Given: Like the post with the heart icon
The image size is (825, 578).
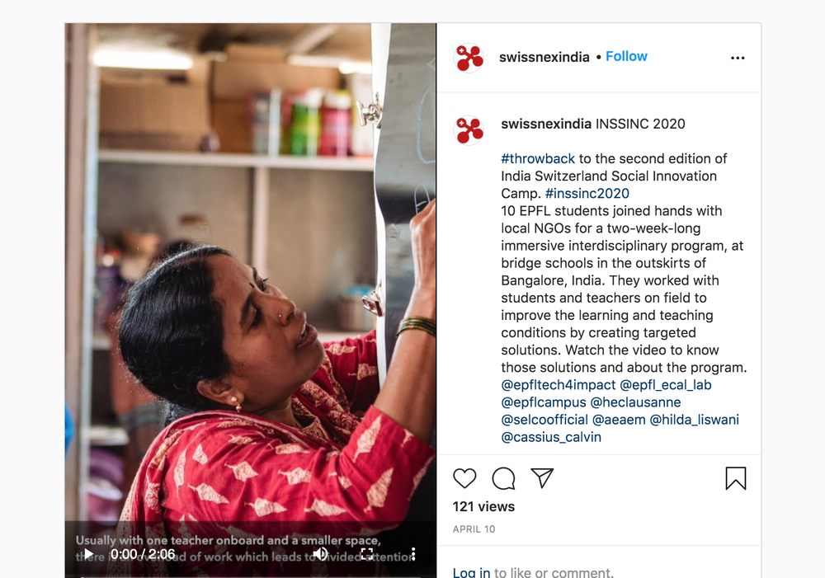Looking at the screenshot, I should 464,478.
